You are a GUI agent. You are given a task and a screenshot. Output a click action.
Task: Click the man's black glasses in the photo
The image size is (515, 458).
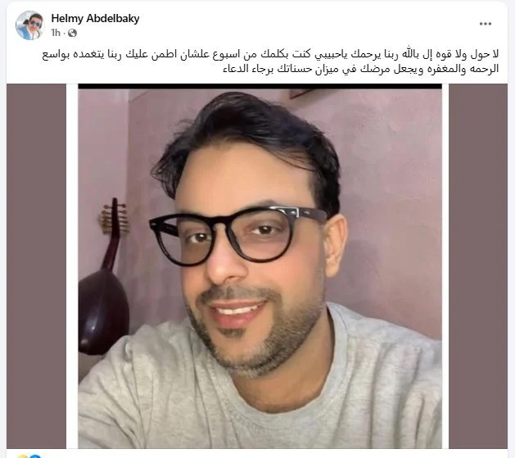237,235
